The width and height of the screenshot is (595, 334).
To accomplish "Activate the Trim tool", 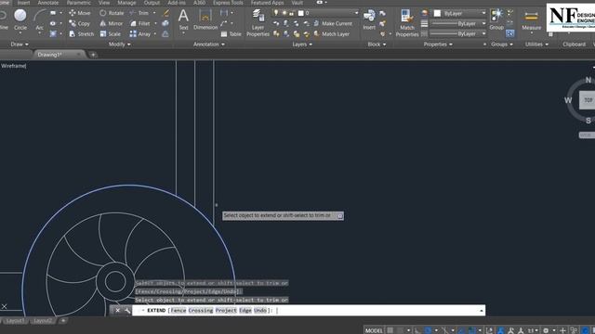I will tap(139, 13).
